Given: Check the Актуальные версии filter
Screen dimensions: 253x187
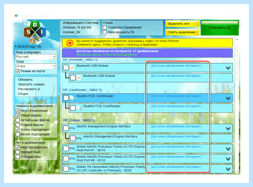Looking at the screenshot, I should [18, 120].
